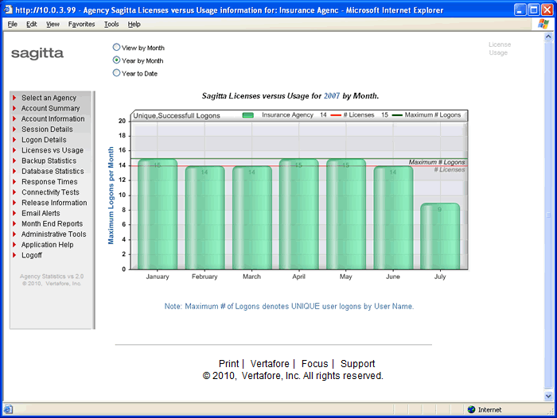The width and height of the screenshot is (557, 418).
Task: Click scrollbar up arrow
Action: click(x=548, y=37)
